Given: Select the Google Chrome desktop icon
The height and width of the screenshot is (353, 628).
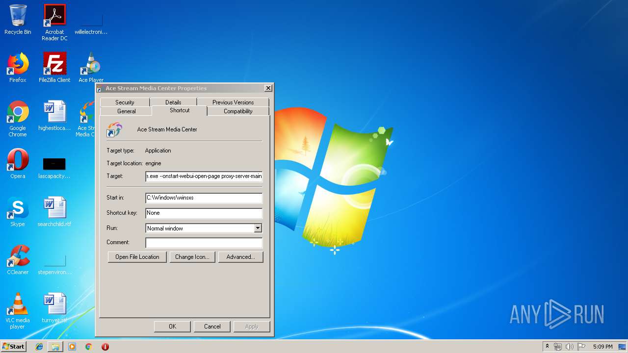Looking at the screenshot, I should tap(18, 119).
